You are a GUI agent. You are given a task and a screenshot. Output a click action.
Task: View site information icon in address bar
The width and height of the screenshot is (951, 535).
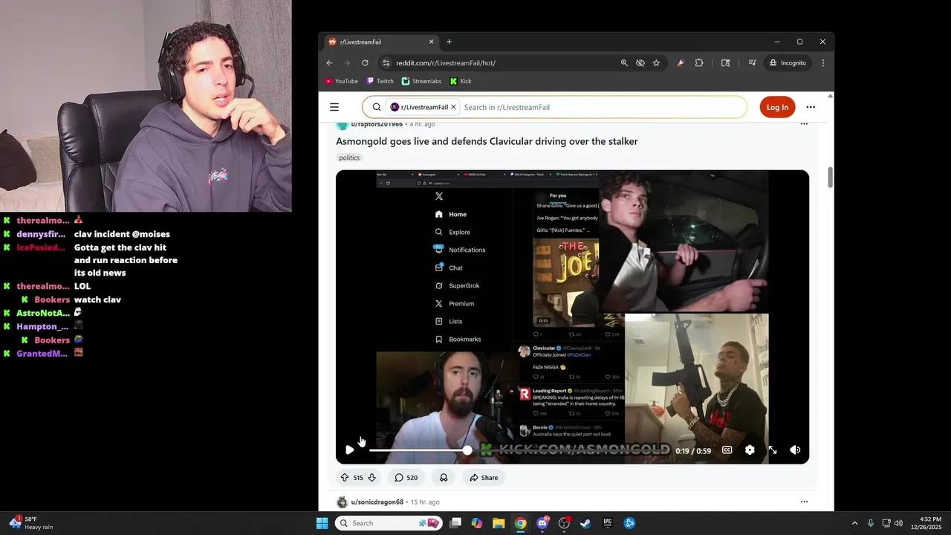click(x=386, y=63)
